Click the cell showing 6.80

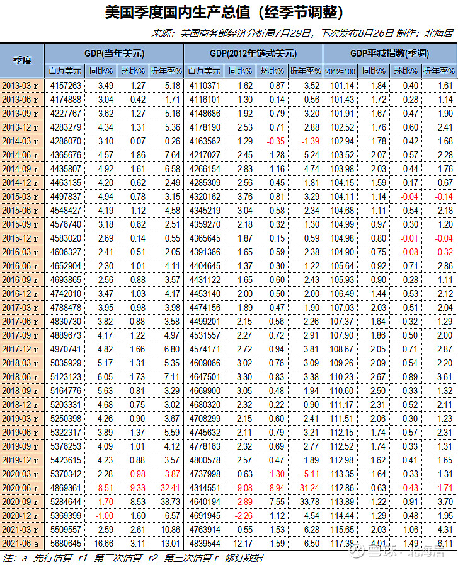[172, 349]
